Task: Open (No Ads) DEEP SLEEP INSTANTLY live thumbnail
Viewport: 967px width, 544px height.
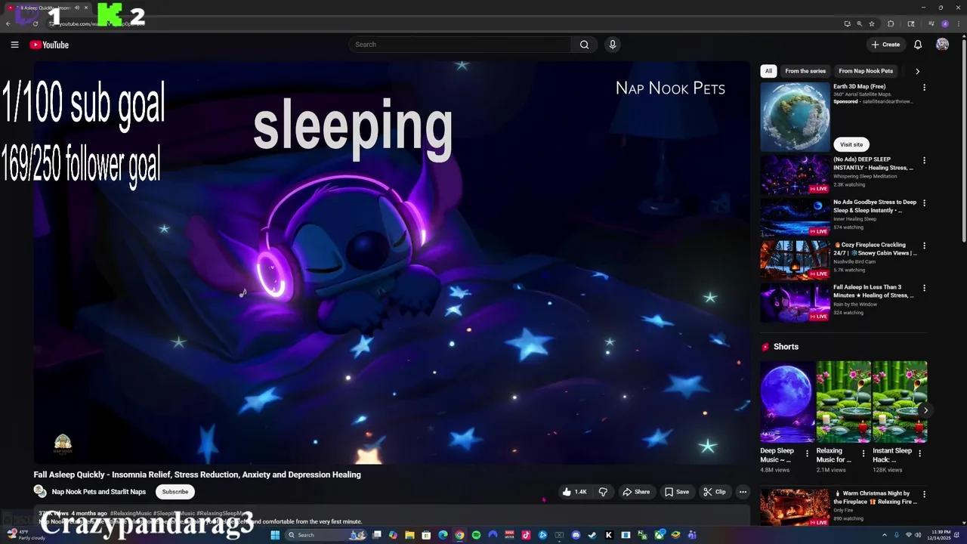Action: (795, 175)
